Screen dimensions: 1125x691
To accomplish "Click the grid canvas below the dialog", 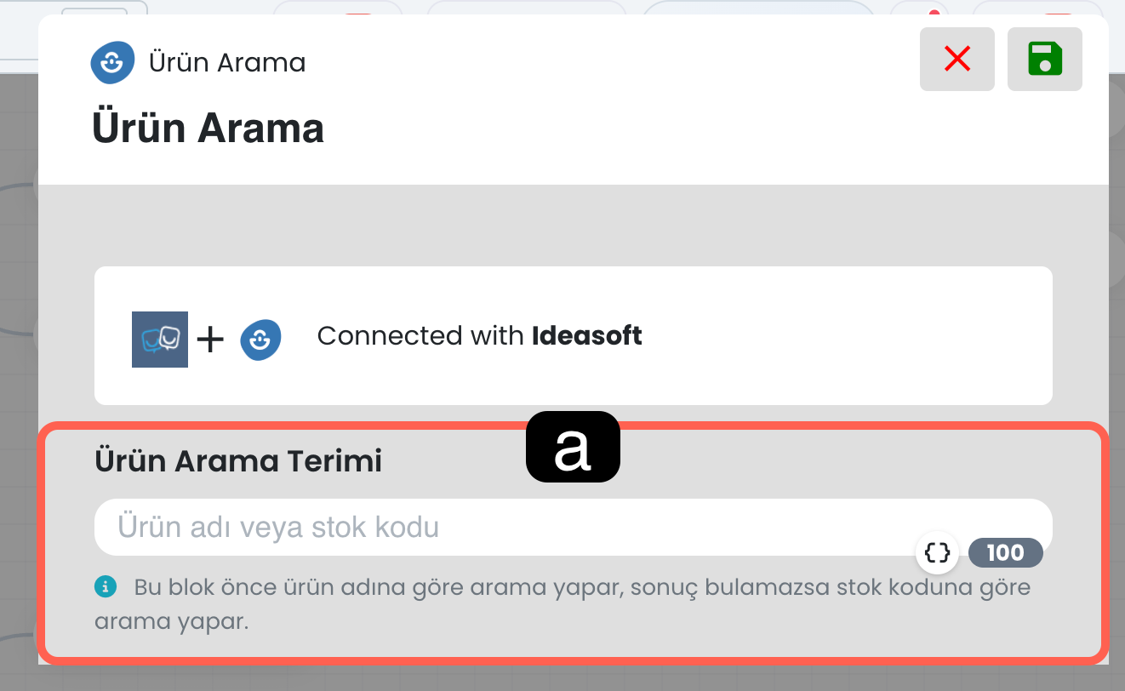I will (562, 678).
